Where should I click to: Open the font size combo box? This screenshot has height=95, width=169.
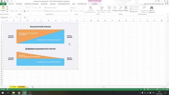pos(23,8)
